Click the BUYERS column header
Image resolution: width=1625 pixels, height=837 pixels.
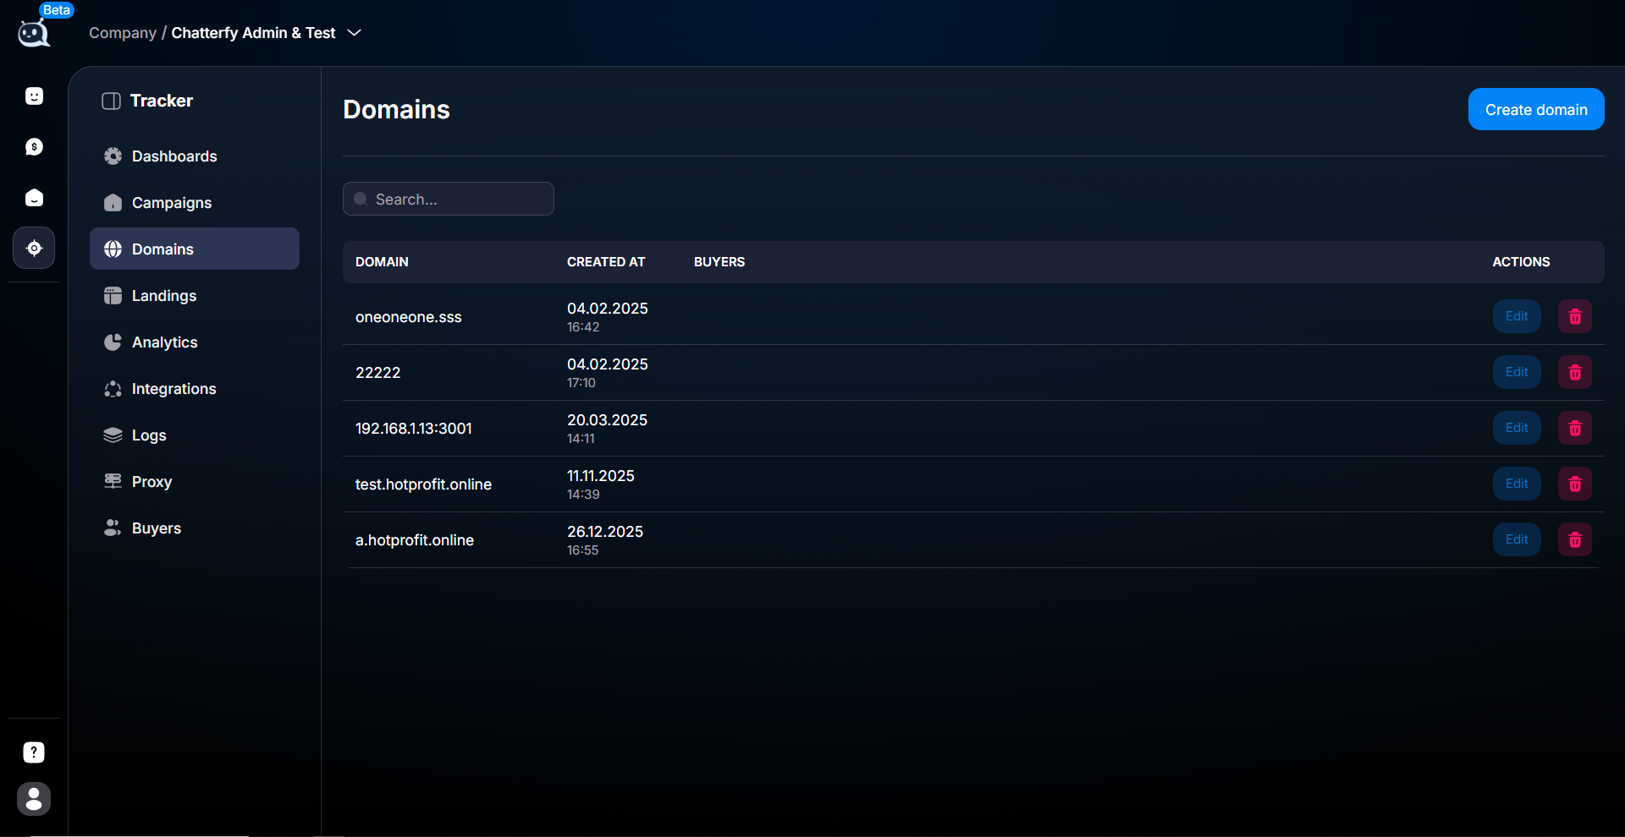719,262
